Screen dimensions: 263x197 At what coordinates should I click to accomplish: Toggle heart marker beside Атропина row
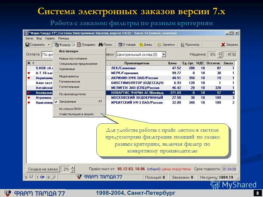click(28, 98)
